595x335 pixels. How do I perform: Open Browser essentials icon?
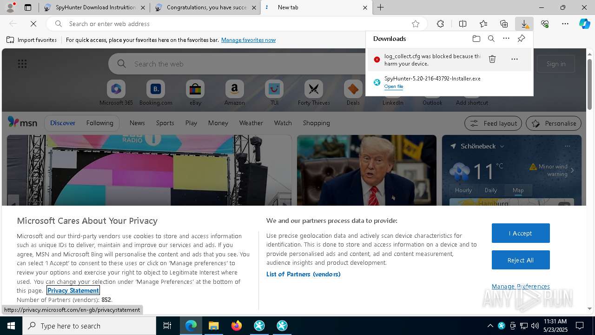[545, 24]
